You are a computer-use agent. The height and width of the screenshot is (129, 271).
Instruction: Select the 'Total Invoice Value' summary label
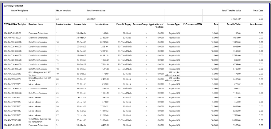(96, 11)
